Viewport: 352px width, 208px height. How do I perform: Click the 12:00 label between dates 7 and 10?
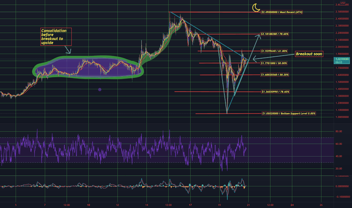(x=67, y=205)
